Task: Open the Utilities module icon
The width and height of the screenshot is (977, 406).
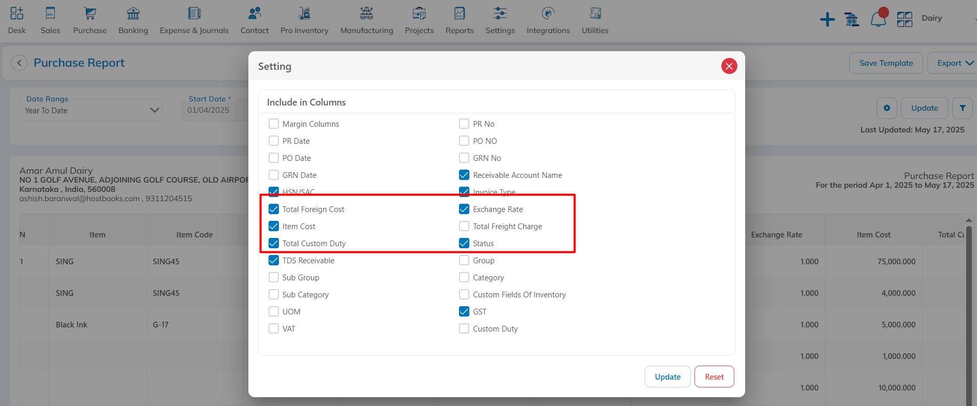Action: point(595,13)
